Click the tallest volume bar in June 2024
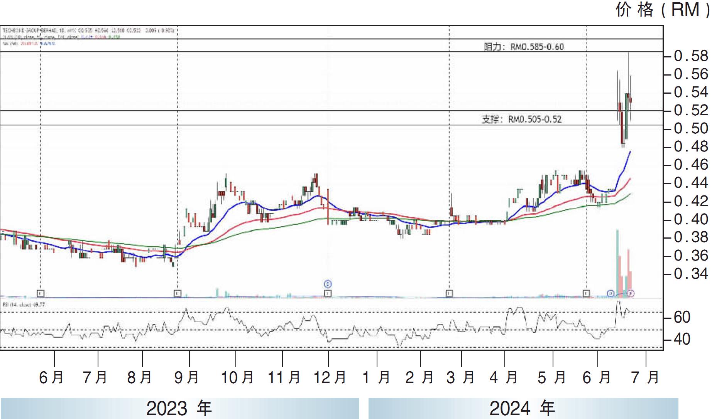The width and height of the screenshot is (712, 419). (617, 263)
